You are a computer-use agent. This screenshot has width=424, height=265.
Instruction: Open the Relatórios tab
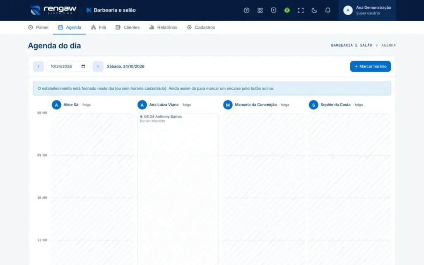coord(163,27)
